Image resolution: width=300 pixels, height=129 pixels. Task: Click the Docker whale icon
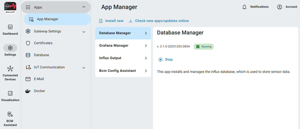click(28, 91)
